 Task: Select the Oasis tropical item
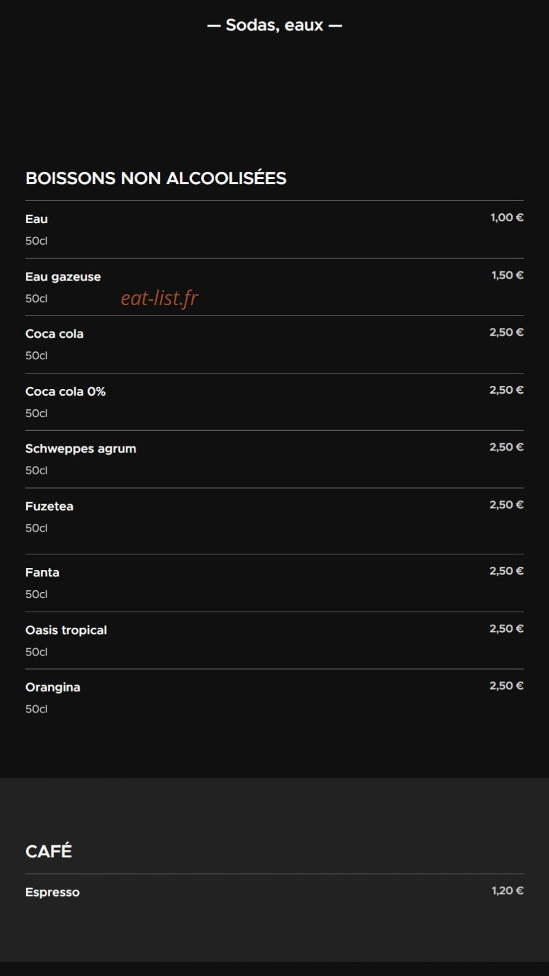(274, 640)
